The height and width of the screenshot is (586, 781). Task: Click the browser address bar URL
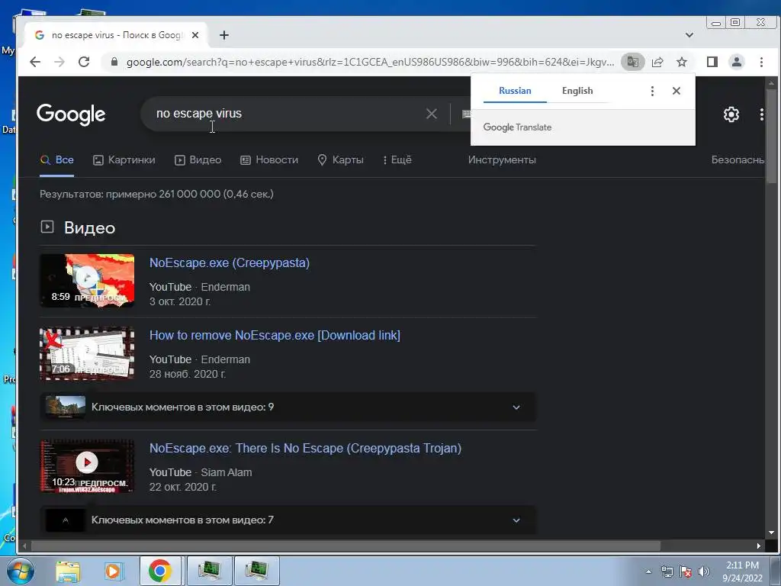click(x=370, y=62)
